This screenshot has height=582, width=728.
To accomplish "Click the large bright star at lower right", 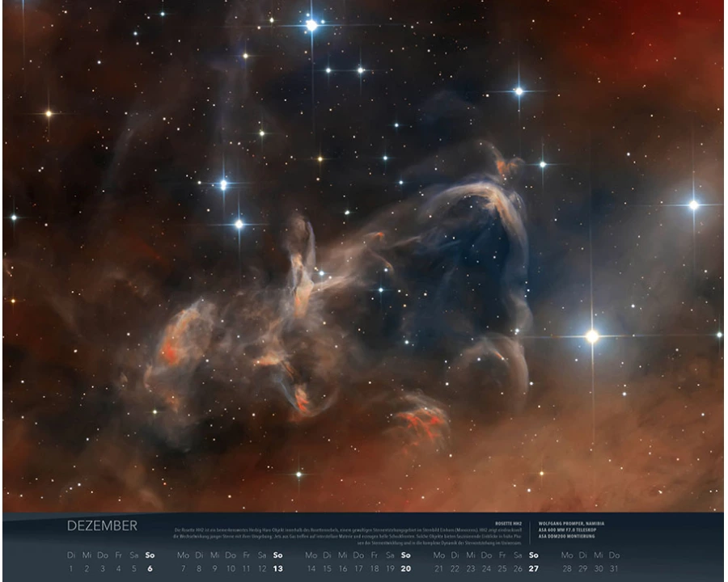I will [x=592, y=335].
